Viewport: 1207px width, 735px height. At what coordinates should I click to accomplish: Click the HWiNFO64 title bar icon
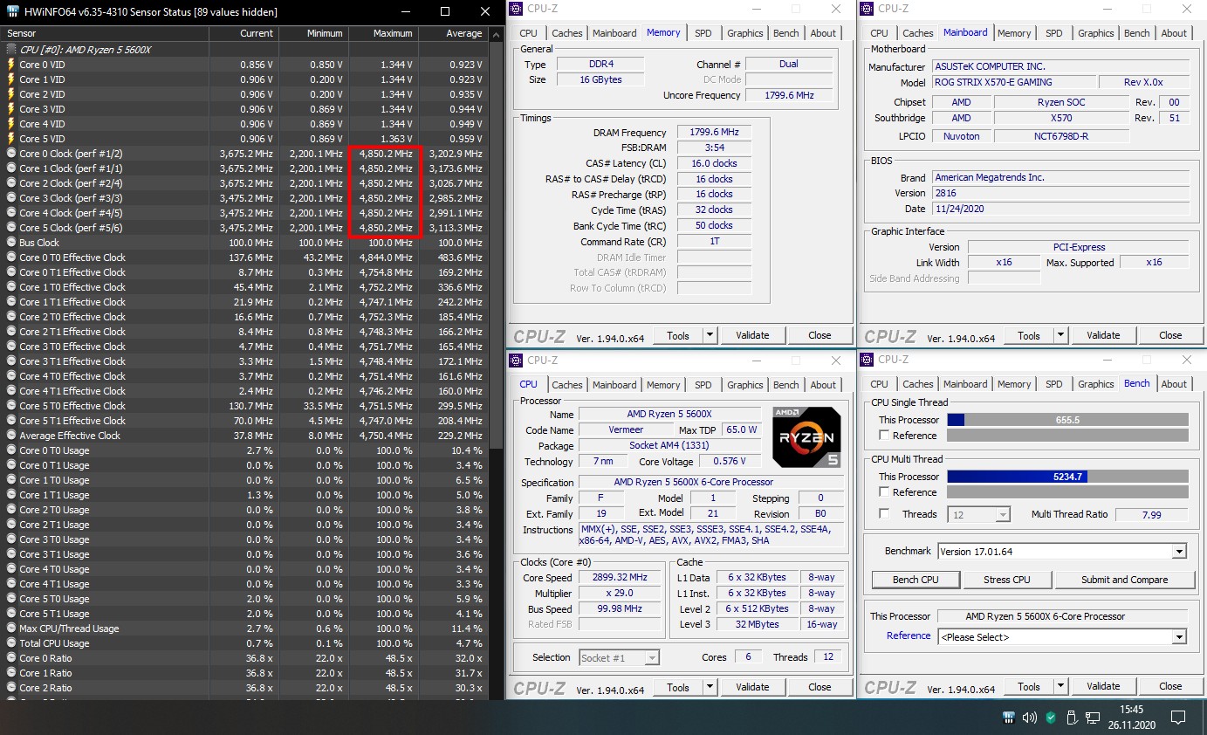[13, 11]
